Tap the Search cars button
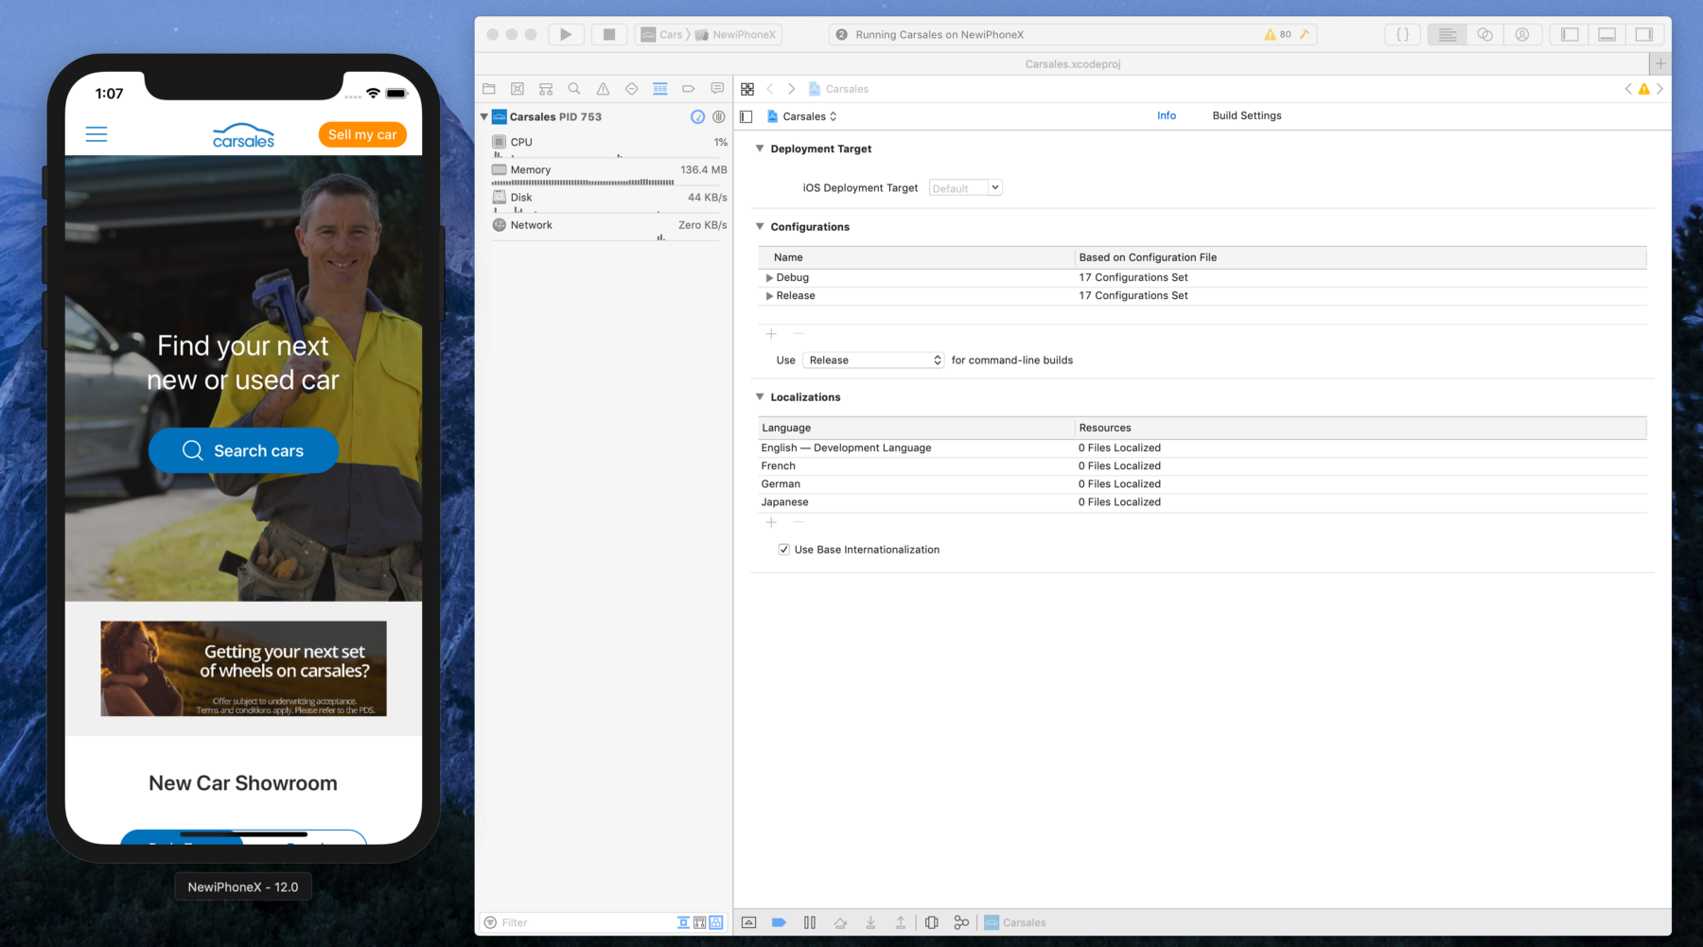 point(243,450)
